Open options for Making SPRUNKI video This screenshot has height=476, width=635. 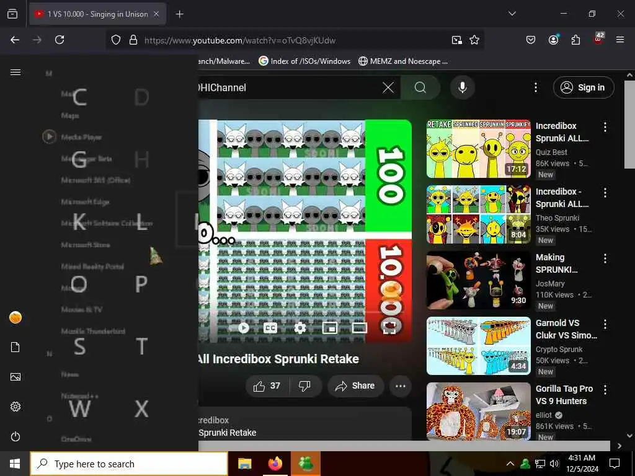coord(605,258)
